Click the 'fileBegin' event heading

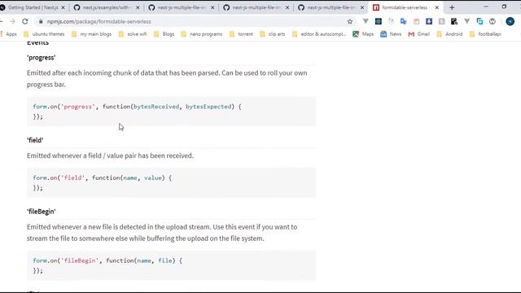click(42, 212)
